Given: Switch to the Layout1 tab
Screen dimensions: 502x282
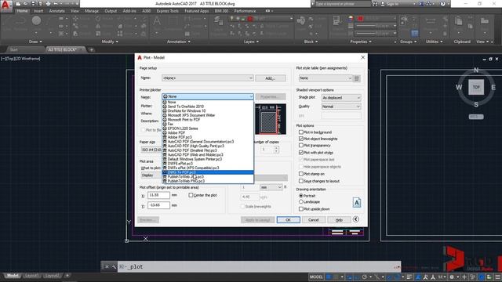Looking at the screenshot, I should tap(31, 276).
